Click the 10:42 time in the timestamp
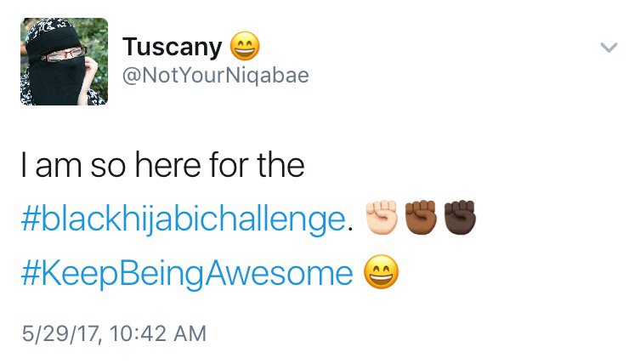629x364 pixels. coord(137,333)
